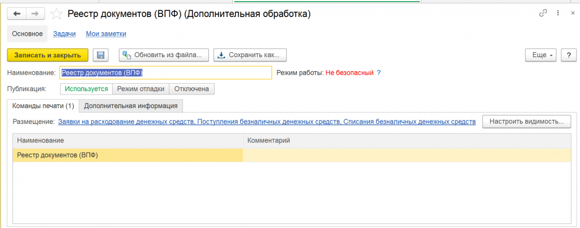The width and height of the screenshot is (580, 228).
Task: Expand the Еще dropdown menu
Action: click(541, 55)
